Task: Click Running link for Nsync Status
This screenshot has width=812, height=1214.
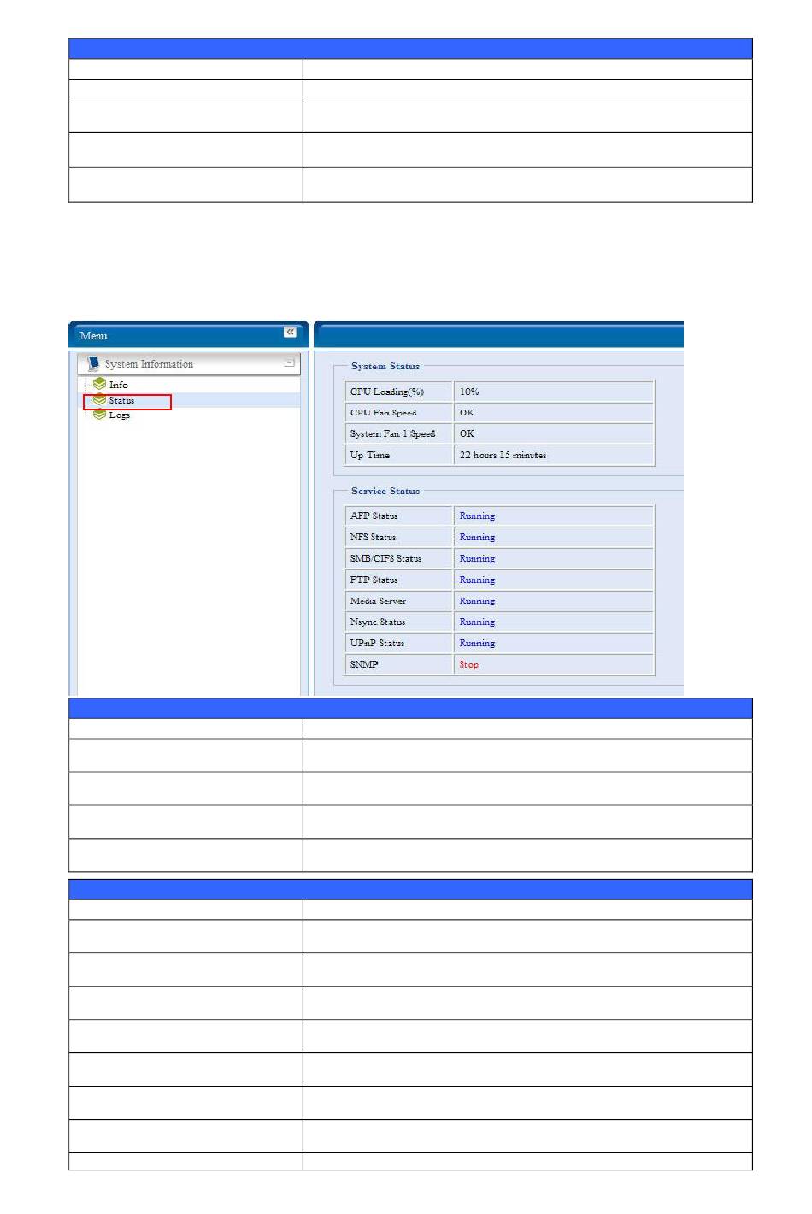Action: 477,622
